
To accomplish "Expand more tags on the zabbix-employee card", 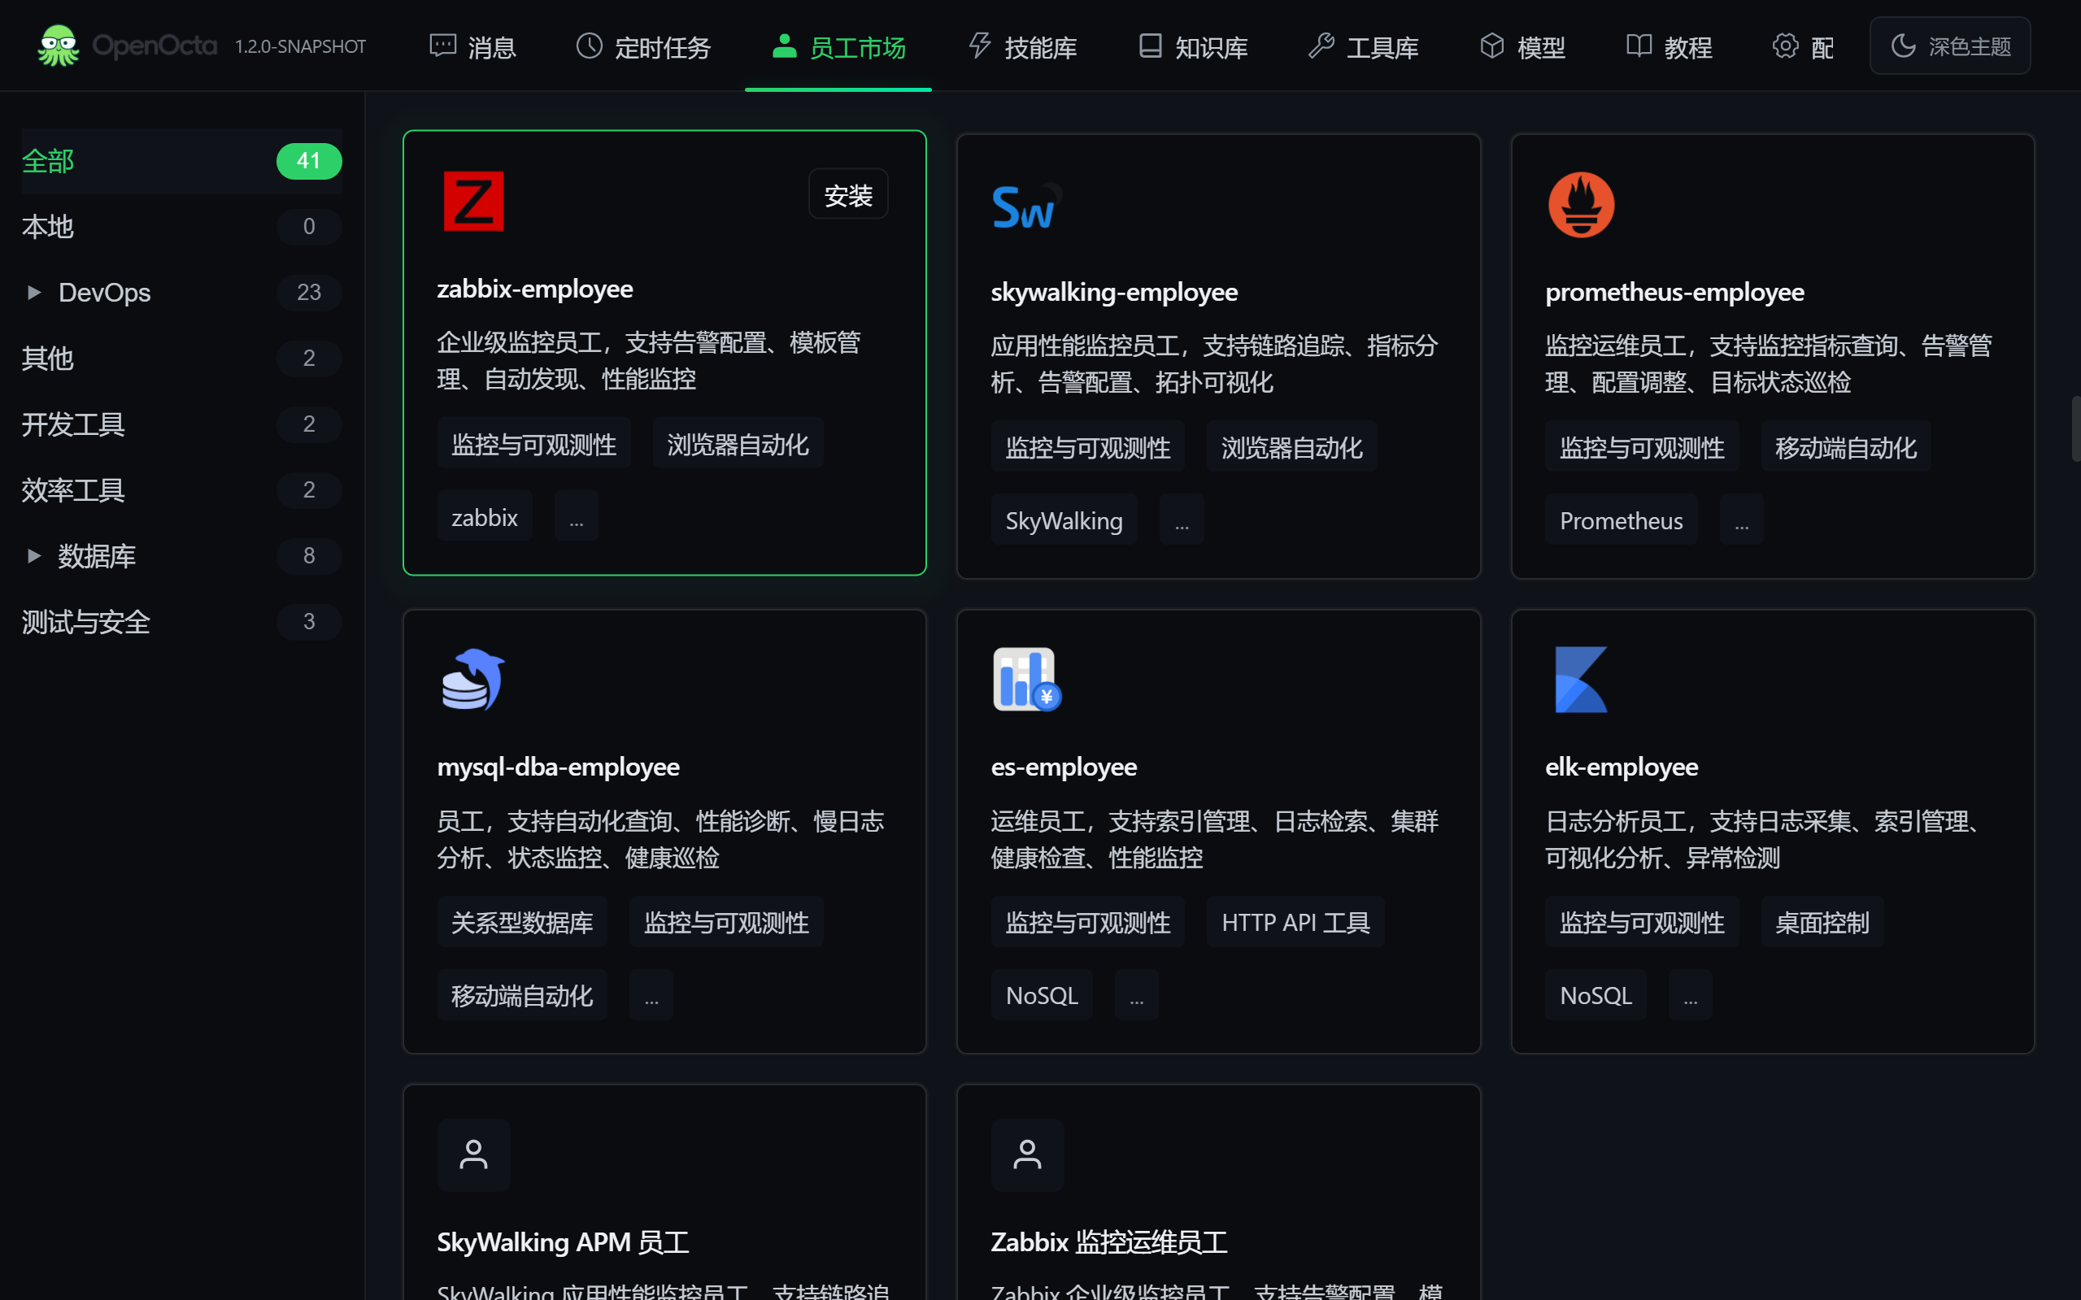I will click(x=576, y=516).
